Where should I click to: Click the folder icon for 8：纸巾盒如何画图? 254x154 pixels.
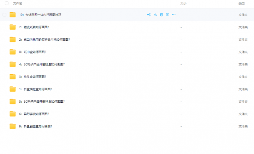(13, 52)
